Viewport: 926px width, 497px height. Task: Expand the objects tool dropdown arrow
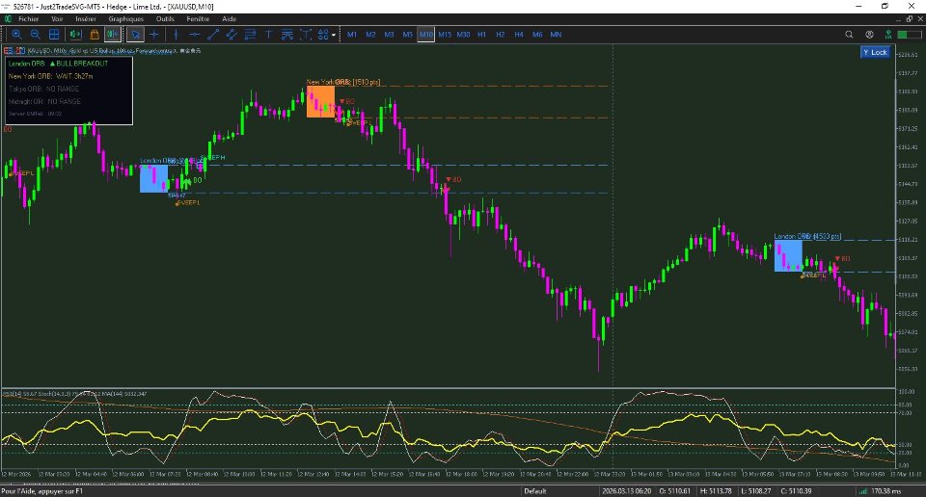tap(334, 35)
